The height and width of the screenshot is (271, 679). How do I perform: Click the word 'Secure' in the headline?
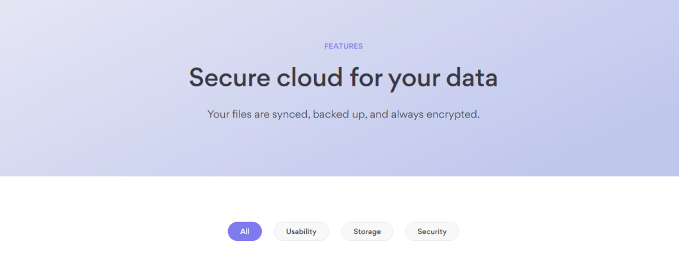tap(229, 77)
